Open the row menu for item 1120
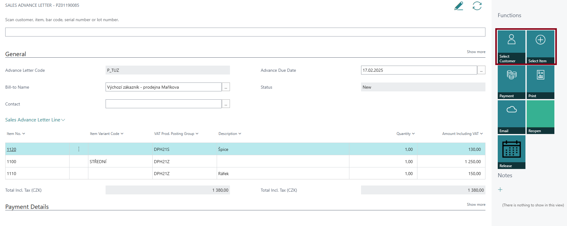This screenshot has width=567, height=226. pos(79,149)
